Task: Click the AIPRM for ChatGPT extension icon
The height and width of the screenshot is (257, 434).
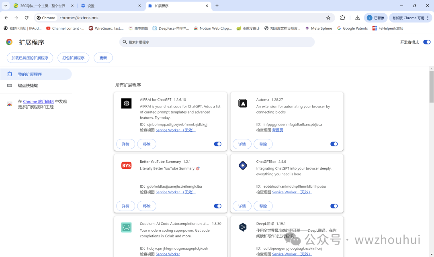Action: tap(126, 103)
